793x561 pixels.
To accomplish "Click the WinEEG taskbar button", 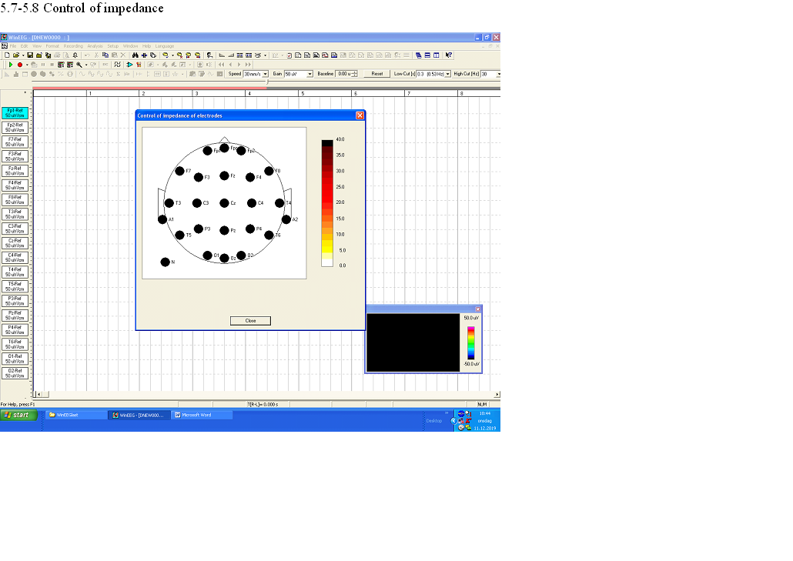I will tap(139, 415).
